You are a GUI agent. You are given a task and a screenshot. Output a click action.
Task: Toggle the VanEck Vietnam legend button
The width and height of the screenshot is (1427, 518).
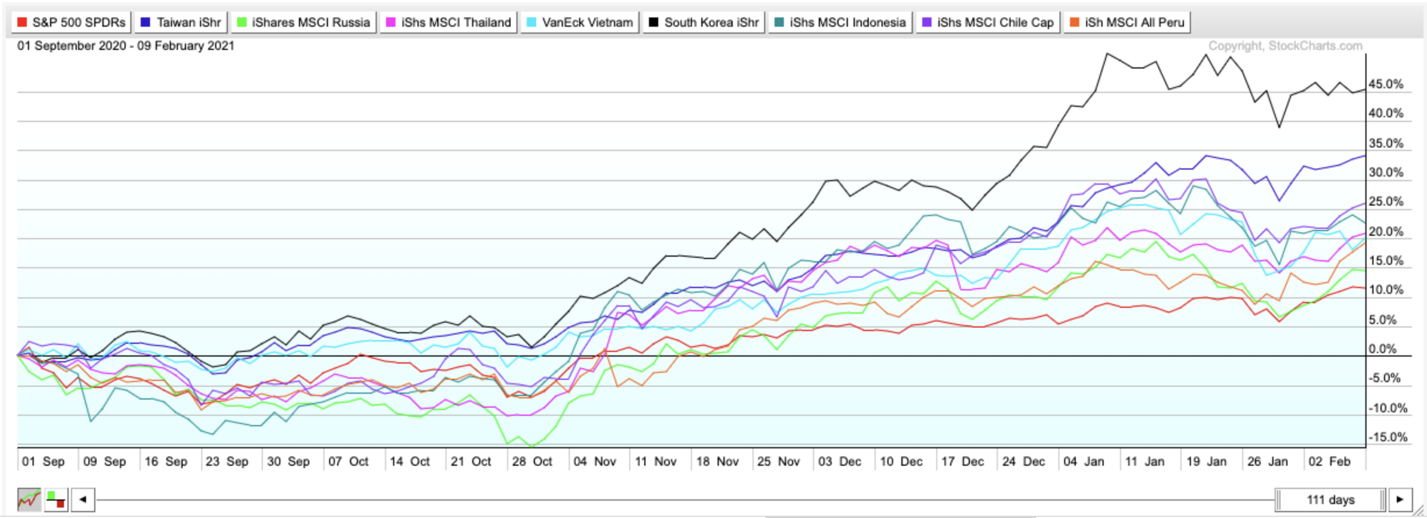click(x=580, y=23)
